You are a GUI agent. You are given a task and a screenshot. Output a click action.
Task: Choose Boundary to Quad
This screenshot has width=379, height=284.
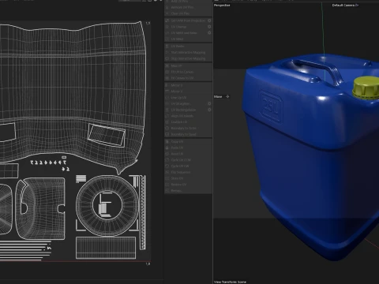click(x=188, y=134)
